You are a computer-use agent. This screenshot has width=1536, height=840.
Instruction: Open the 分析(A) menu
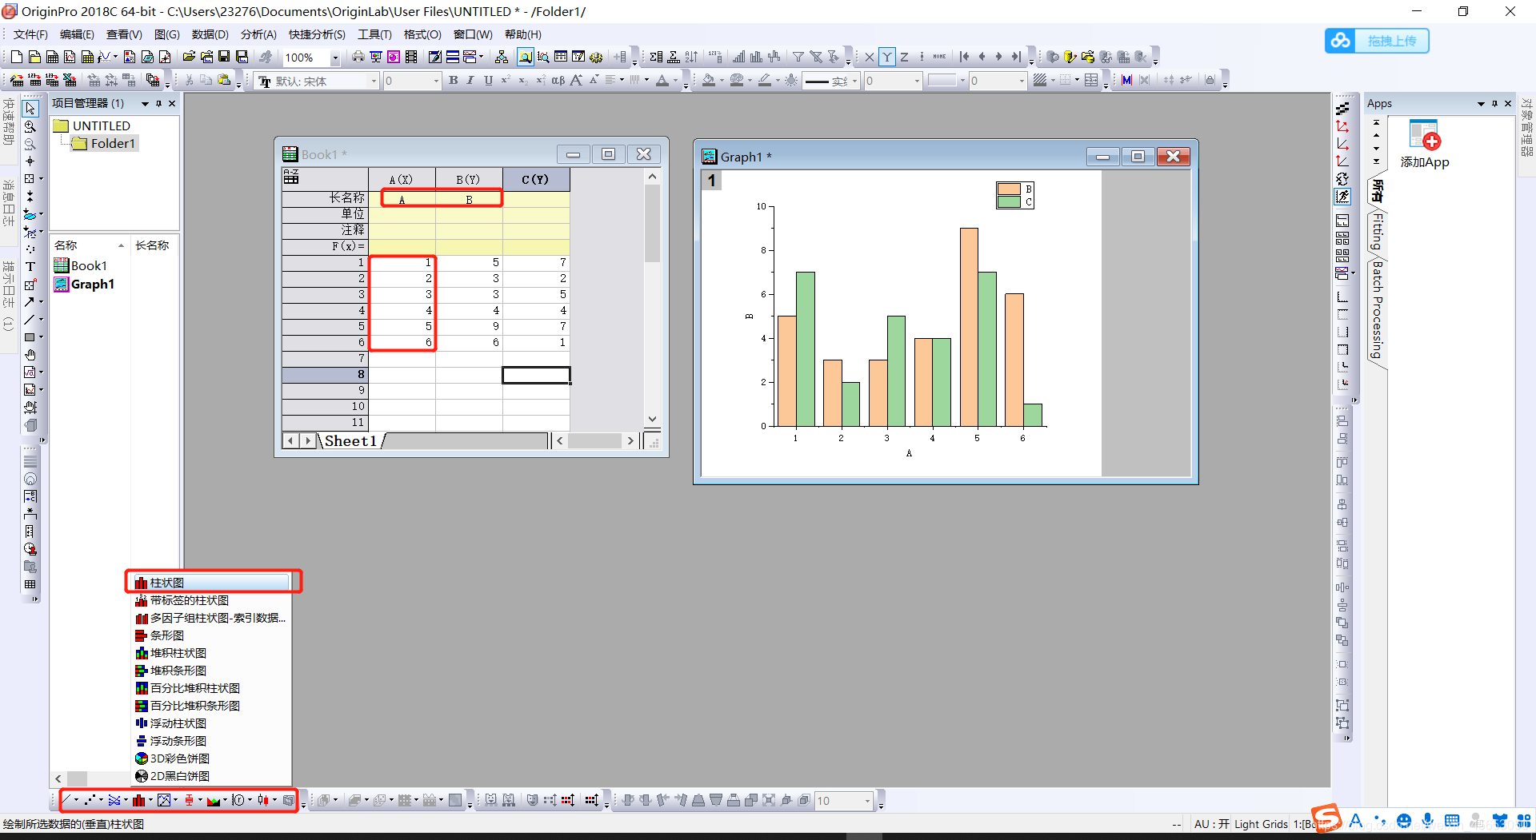(x=258, y=34)
